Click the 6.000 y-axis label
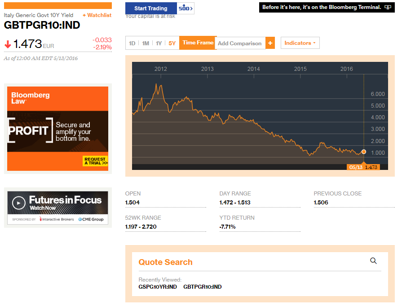 coord(378,94)
